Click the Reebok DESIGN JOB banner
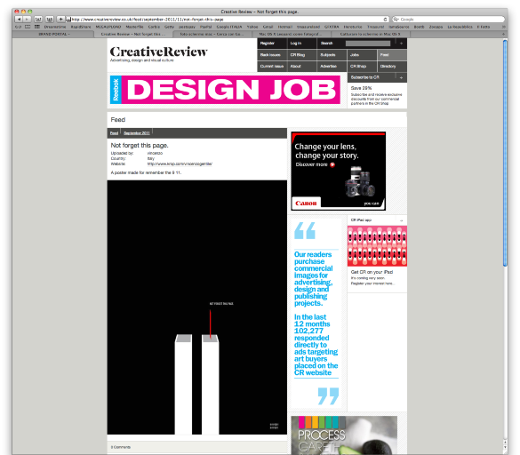Viewport: 520px width, 455px height. (x=225, y=90)
